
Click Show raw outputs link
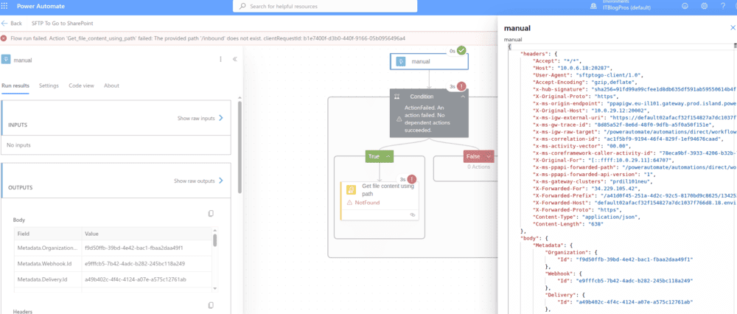[199, 181]
